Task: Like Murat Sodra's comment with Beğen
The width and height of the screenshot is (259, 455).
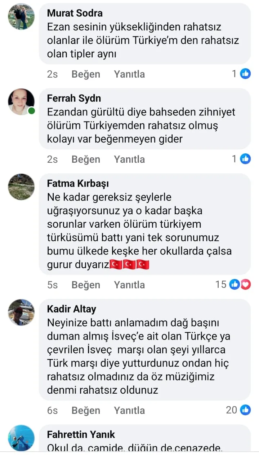Action: pos(86,74)
